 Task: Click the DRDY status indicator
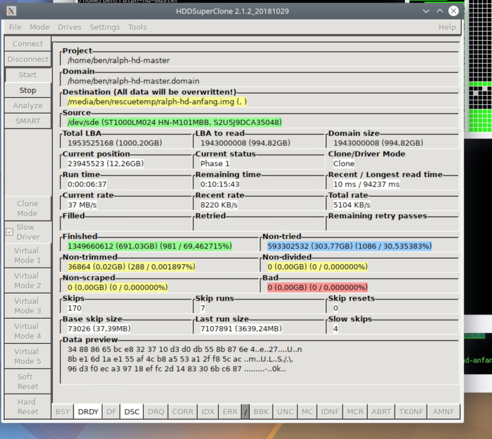point(88,412)
